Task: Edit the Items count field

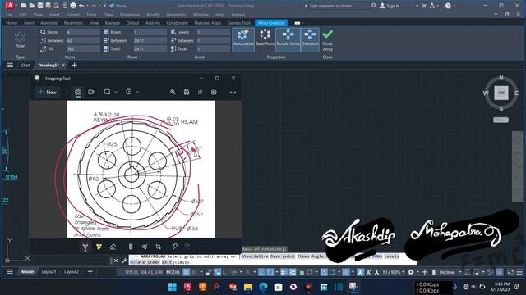Action: [x=83, y=32]
